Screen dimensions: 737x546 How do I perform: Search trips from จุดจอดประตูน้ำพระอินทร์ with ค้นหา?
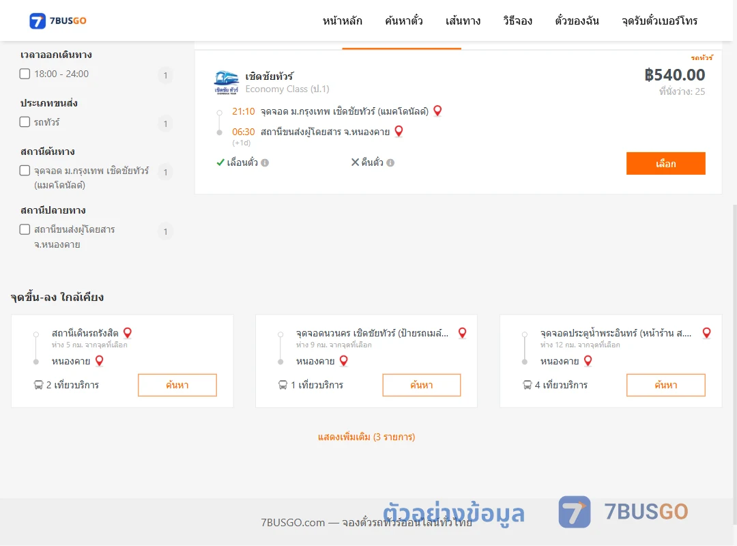click(665, 385)
